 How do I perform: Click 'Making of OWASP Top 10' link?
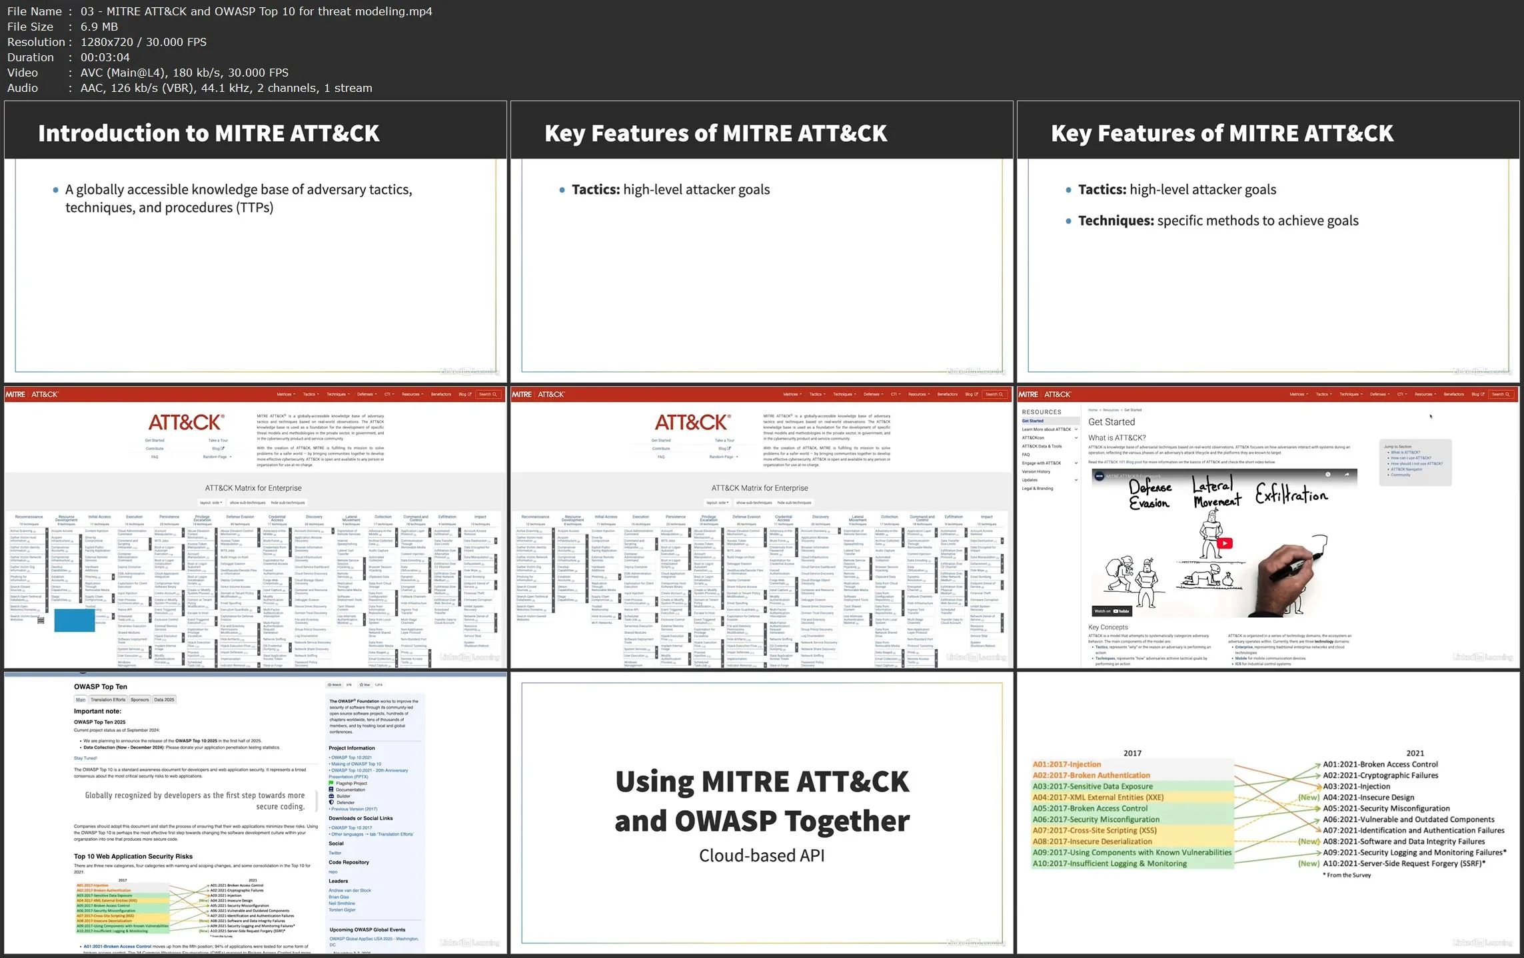357,764
